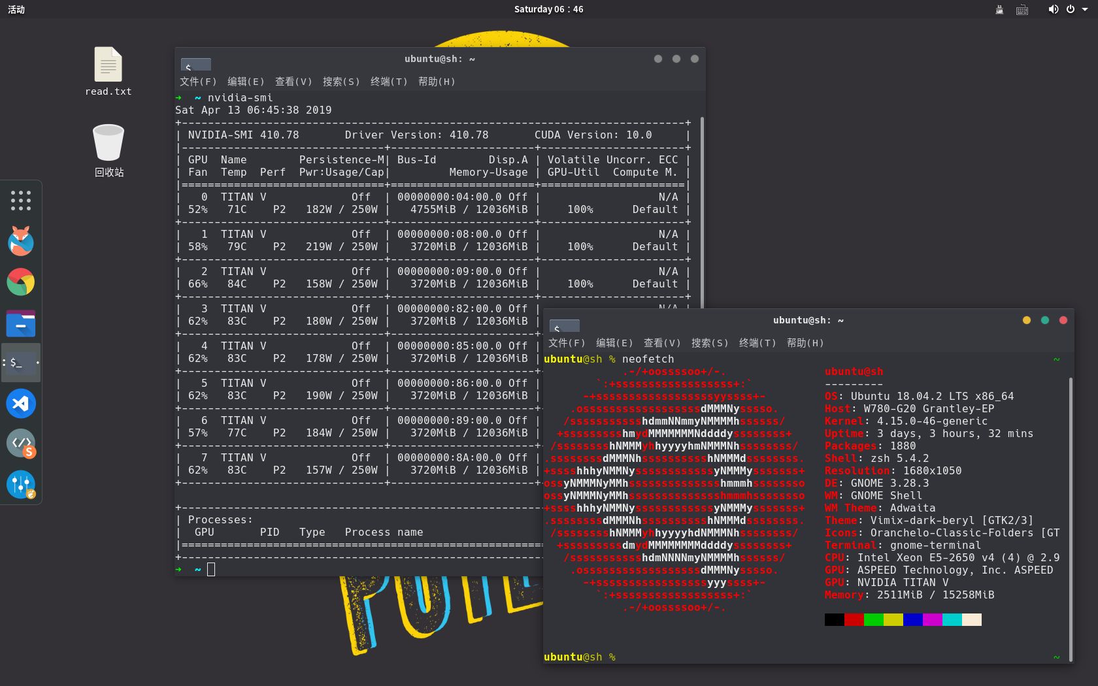The width and height of the screenshot is (1098, 686).
Task: Open 搜索(S) menu in neofetch terminal
Action: pos(710,343)
